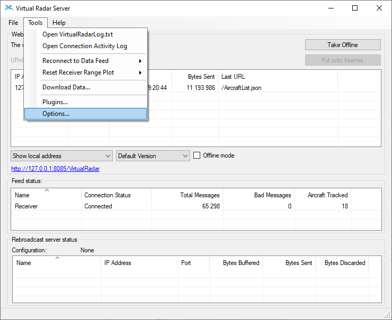The height and width of the screenshot is (320, 392).
Task: Select Open Connection Activity Log
Action: [85, 46]
